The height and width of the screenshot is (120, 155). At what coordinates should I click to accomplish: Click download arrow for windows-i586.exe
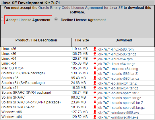(x=95, y=112)
